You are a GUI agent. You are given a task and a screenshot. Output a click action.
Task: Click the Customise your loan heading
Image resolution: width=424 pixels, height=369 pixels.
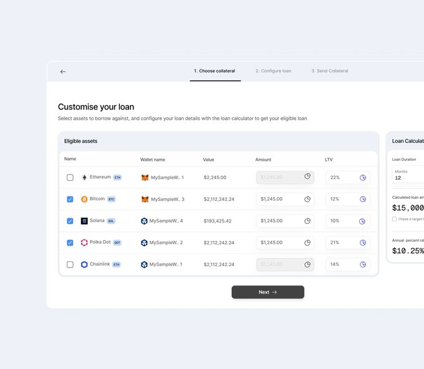(96, 107)
